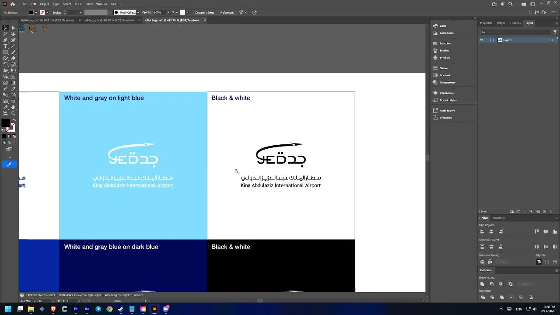Open Edit Toolbar three-dots button

(x=9, y=157)
